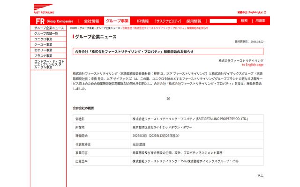Screen dimensions: 300x187
Task: Click the Fast Retailing logo
Action: pos(44,8)
